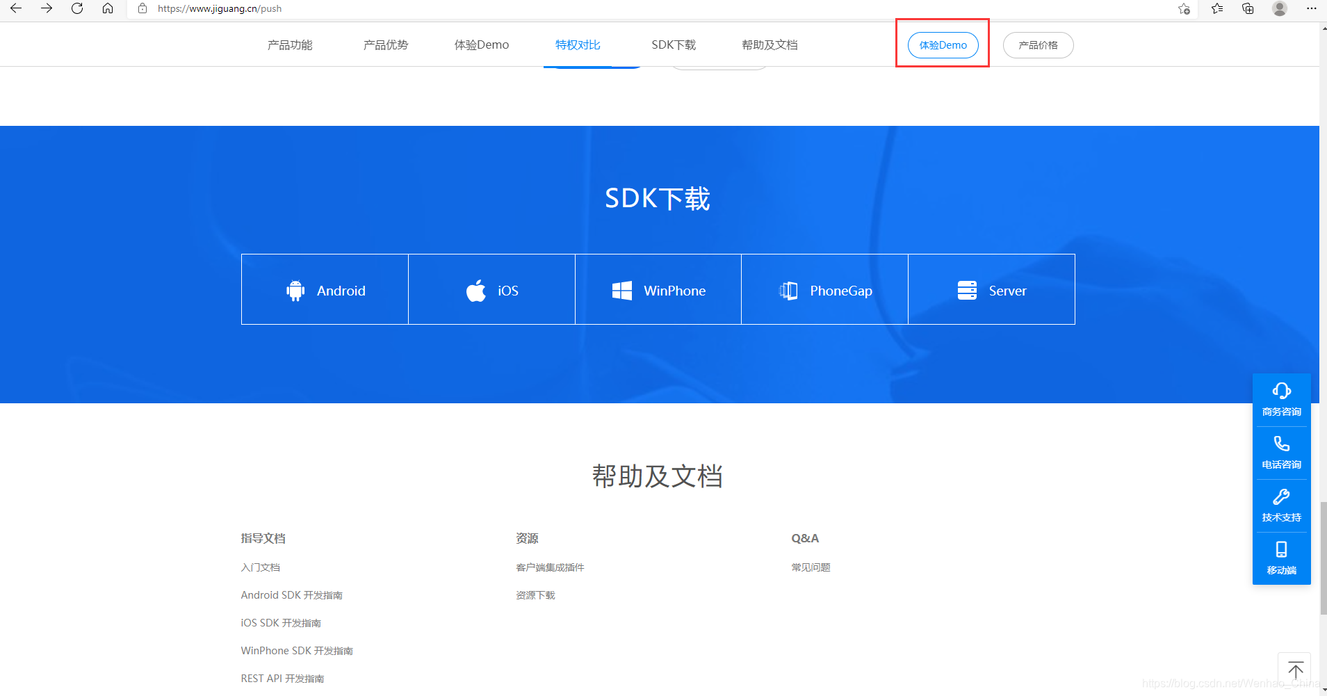Open 移动端 mobile phone icon
Screen dimensions: 1327x696
click(x=1282, y=549)
